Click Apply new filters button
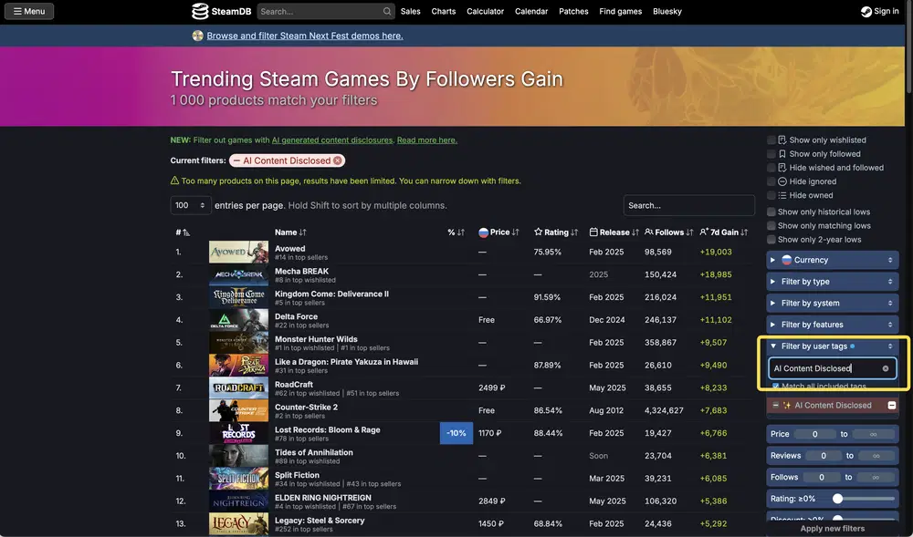 coord(832,529)
